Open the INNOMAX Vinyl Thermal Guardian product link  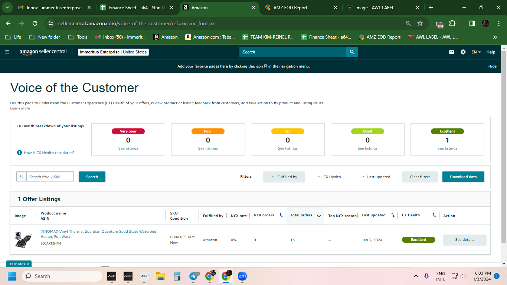98,234
